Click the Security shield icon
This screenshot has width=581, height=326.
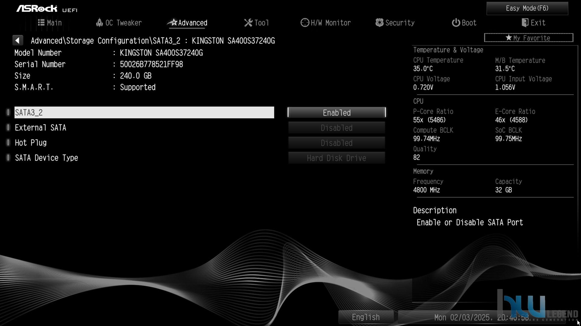click(x=379, y=22)
